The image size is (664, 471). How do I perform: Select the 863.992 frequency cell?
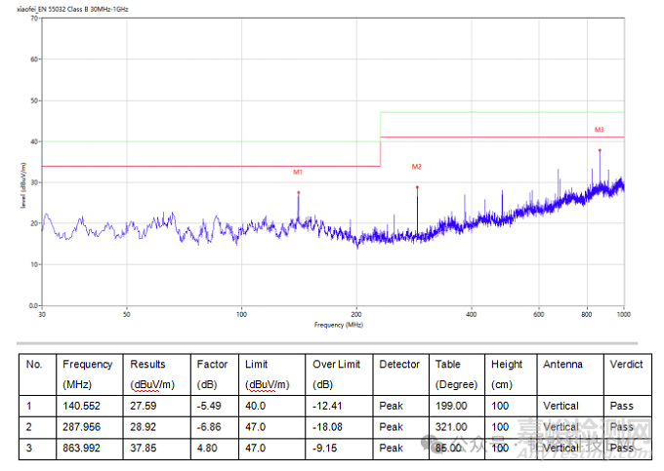pos(81,448)
